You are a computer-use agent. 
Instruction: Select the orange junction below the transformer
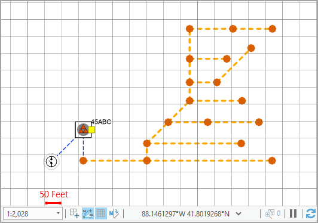[x=83, y=160]
